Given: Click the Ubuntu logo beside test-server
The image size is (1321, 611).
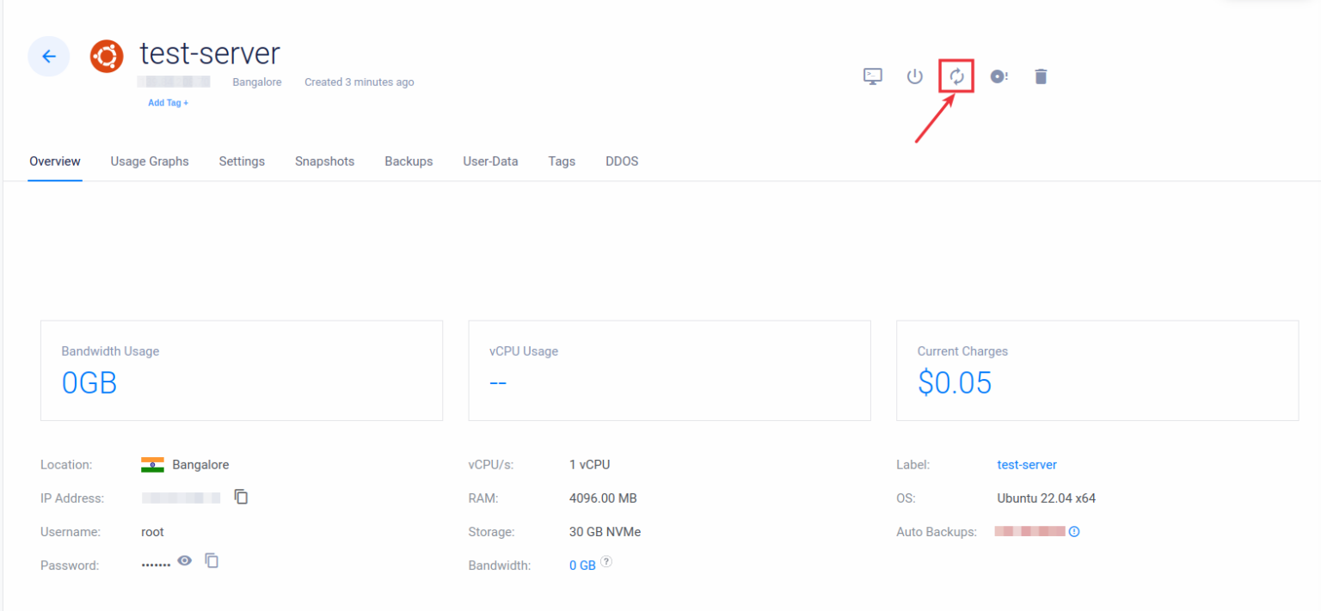Looking at the screenshot, I should [107, 56].
